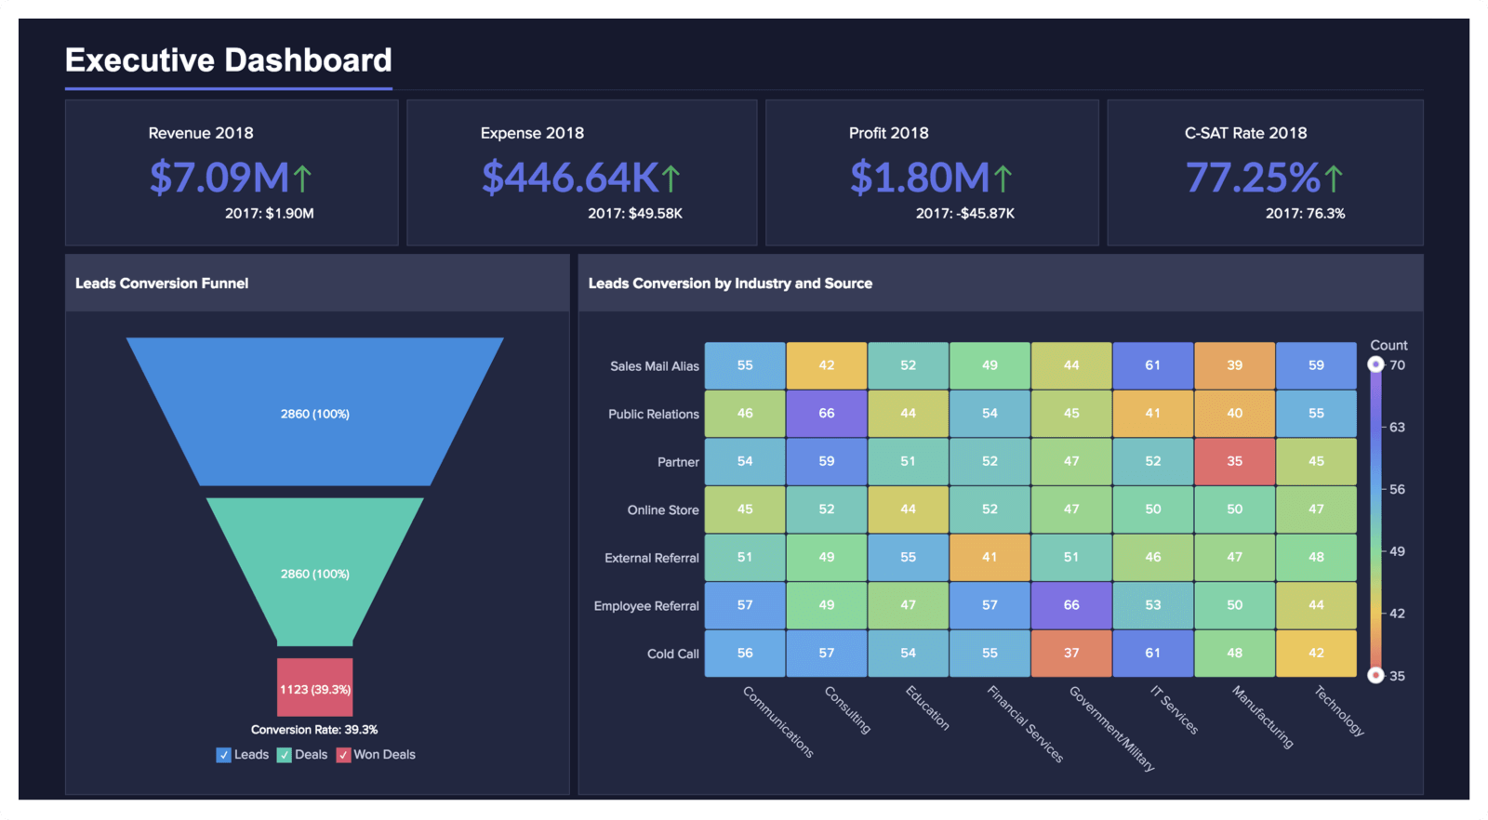Click the Expense 2018 up arrow indicator
The height and width of the screenshot is (820, 1488).
click(671, 178)
